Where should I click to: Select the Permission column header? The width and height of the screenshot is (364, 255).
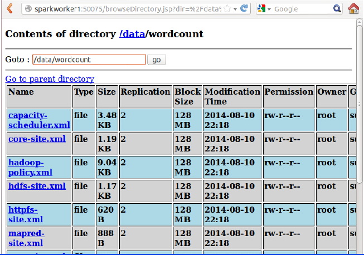[x=289, y=96]
